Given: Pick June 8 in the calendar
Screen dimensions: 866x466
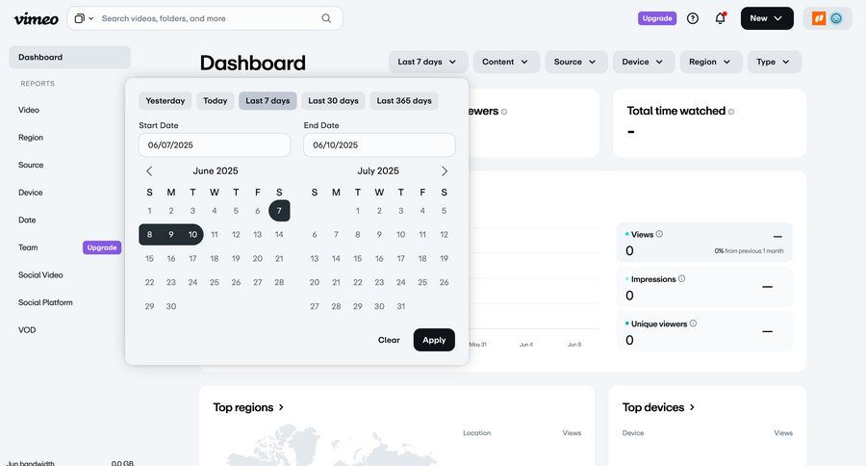Looking at the screenshot, I should pos(150,234).
